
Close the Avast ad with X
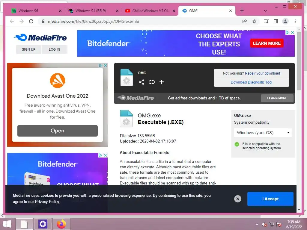click(105, 65)
